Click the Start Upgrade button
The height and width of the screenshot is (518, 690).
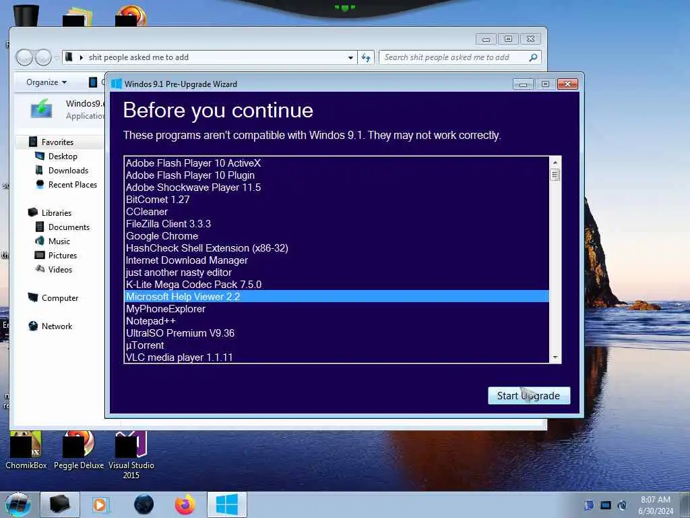pyautogui.click(x=528, y=395)
